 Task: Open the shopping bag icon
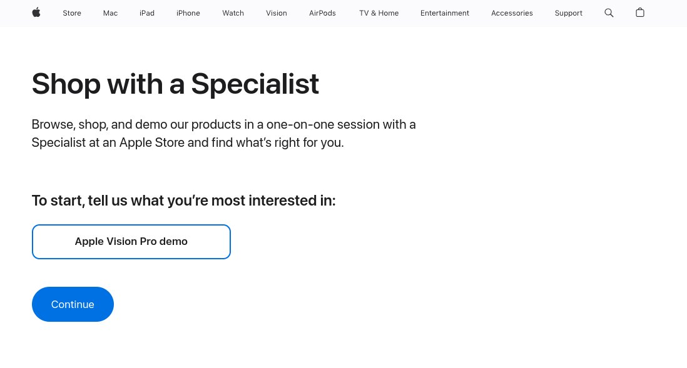coord(639,12)
